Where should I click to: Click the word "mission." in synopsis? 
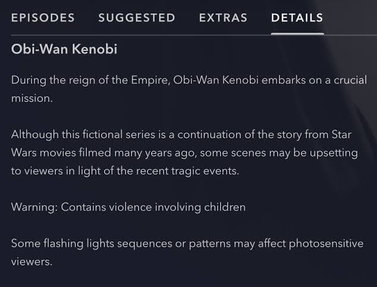pos(32,98)
